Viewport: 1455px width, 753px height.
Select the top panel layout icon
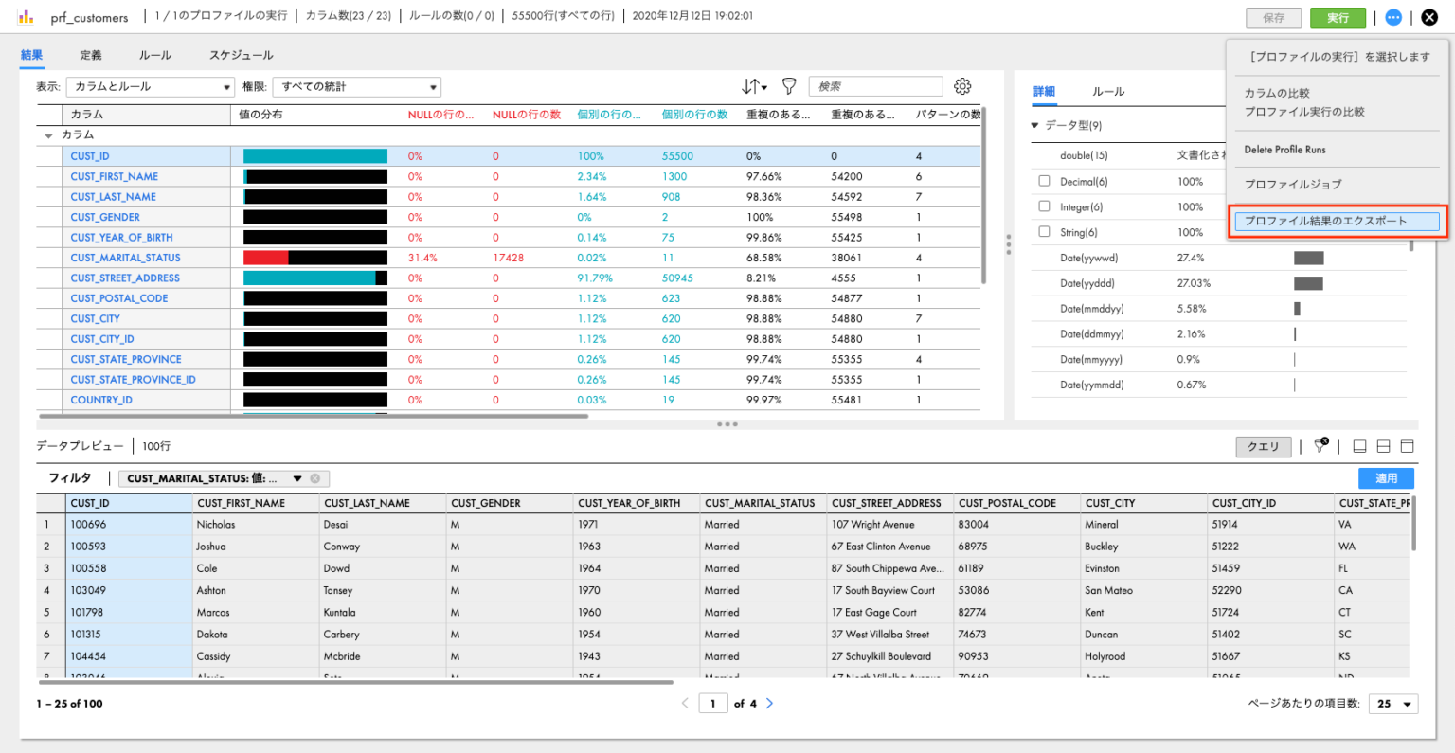[1407, 445]
